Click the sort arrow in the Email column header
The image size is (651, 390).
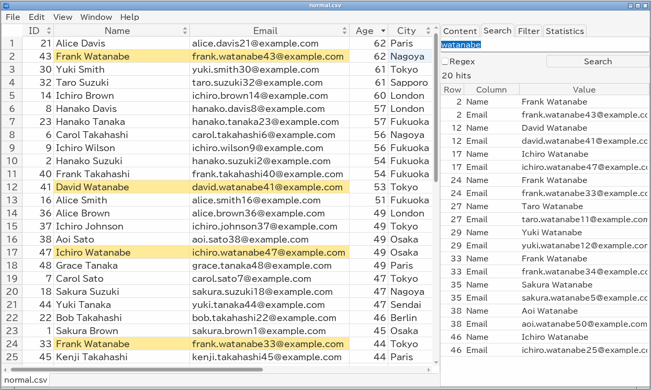[345, 31]
